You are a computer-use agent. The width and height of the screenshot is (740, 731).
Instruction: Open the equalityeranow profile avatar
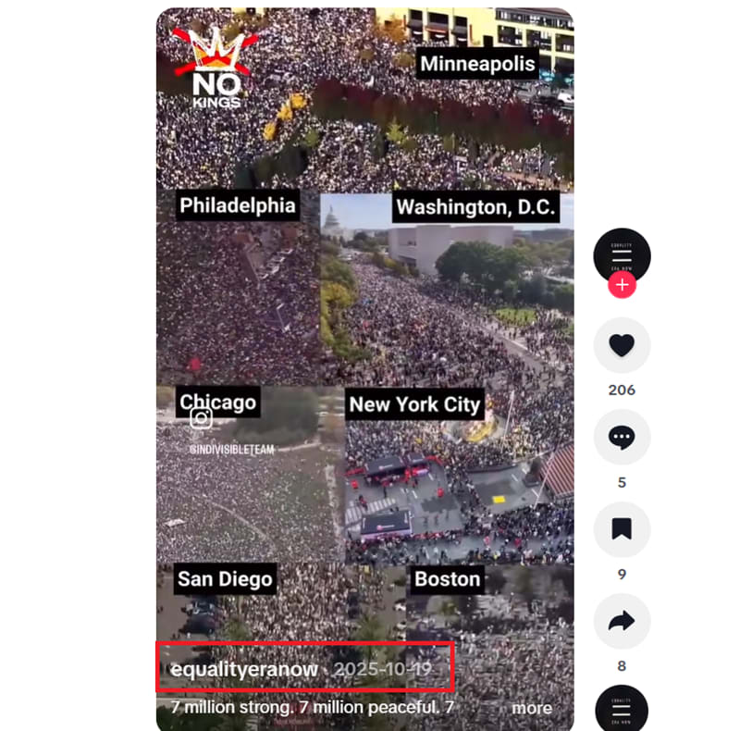622,255
